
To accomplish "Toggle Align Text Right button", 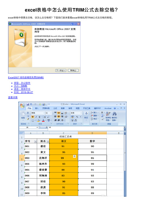I will click(62, 116).
